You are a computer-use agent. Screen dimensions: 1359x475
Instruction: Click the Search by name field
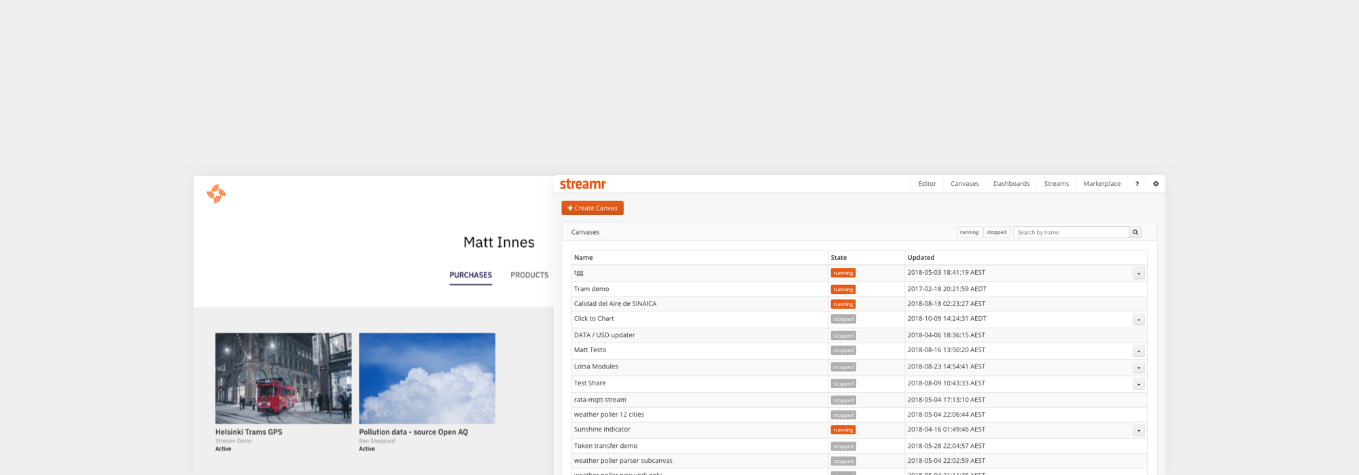point(1072,232)
